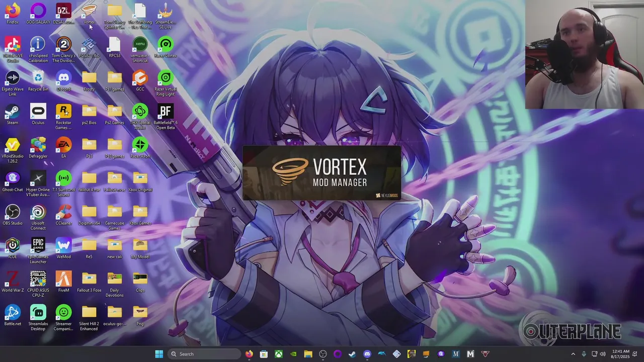Select the VRoidStudio 1.26.2 icon
This screenshot has height=362, width=644.
click(13, 150)
